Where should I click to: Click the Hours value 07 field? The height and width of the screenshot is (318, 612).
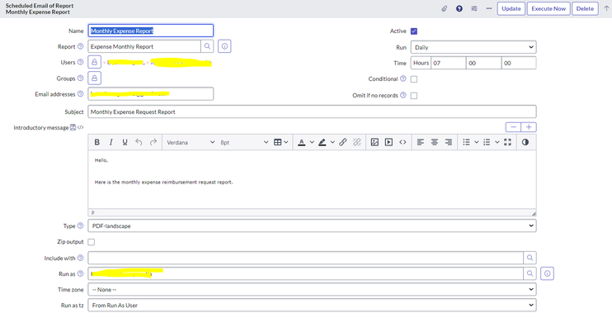449,63
